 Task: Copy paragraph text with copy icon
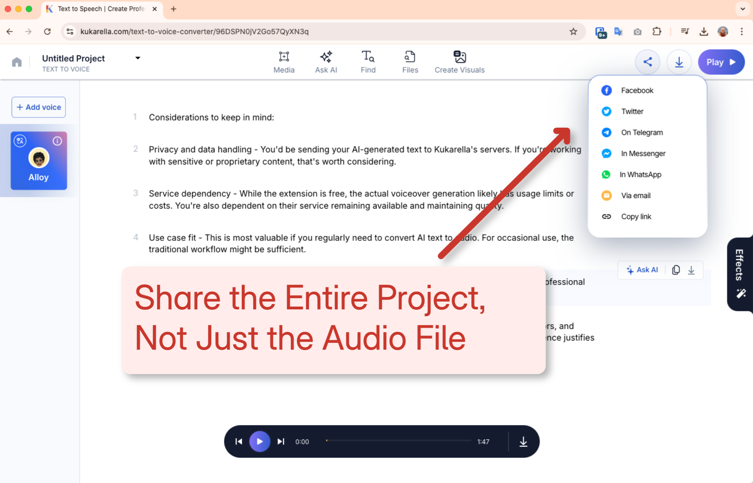tap(676, 270)
